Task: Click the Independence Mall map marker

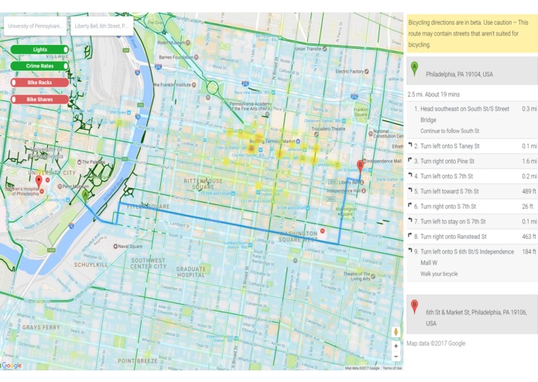Action: [x=365, y=161]
